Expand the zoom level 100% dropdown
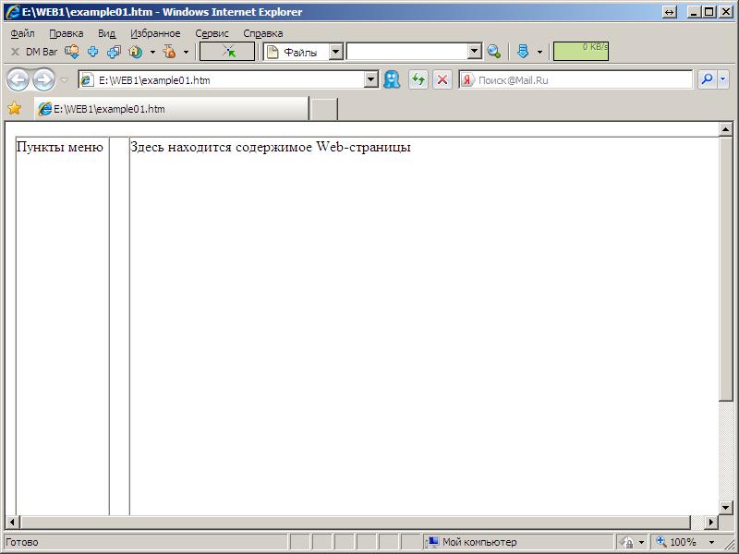The width and height of the screenshot is (739, 554). [x=711, y=543]
